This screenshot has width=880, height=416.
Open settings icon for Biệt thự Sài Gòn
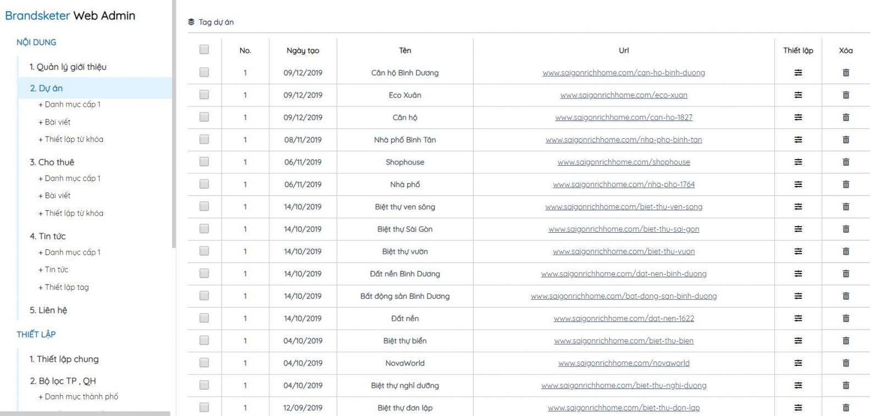[x=798, y=229]
